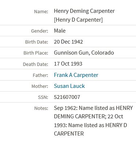Click the last notes line reading CARPENTER
This screenshot has height=141, width=136.
coord(69,134)
